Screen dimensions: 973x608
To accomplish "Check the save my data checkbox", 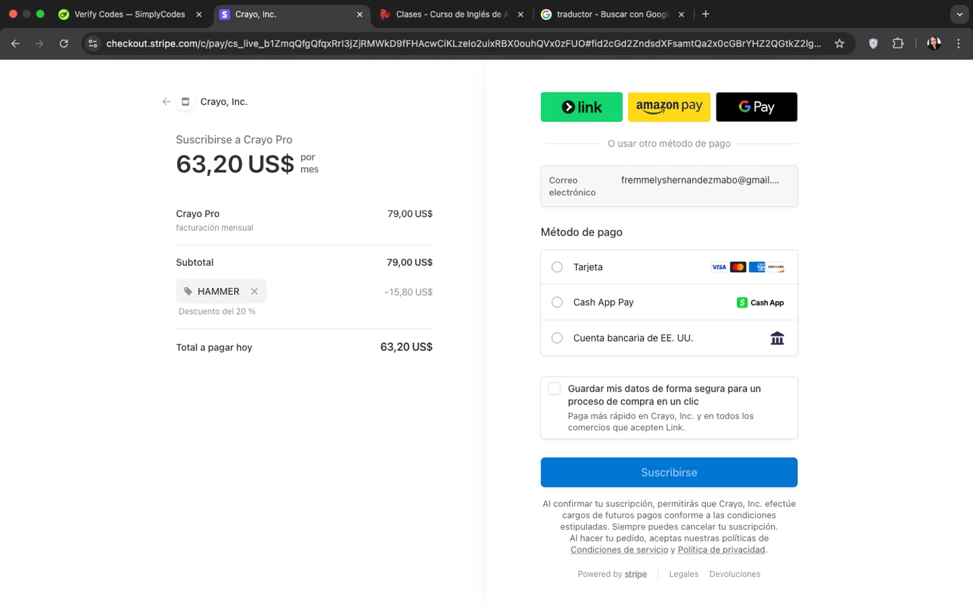I will (x=554, y=389).
